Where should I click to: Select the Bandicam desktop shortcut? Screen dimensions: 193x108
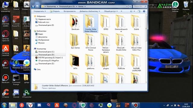[5, 79]
